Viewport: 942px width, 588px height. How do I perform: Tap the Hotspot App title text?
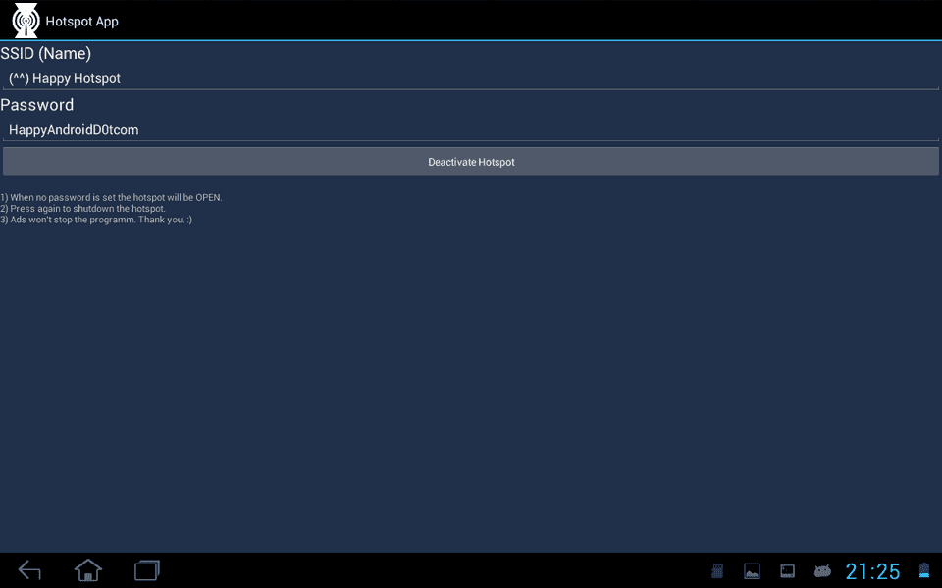tap(81, 22)
